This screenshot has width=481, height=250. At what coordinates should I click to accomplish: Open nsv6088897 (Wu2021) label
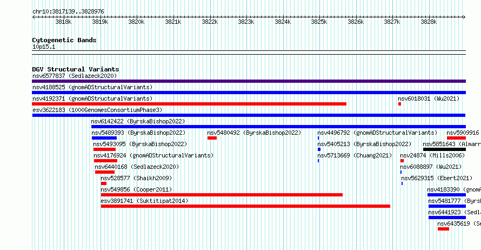click(431, 167)
